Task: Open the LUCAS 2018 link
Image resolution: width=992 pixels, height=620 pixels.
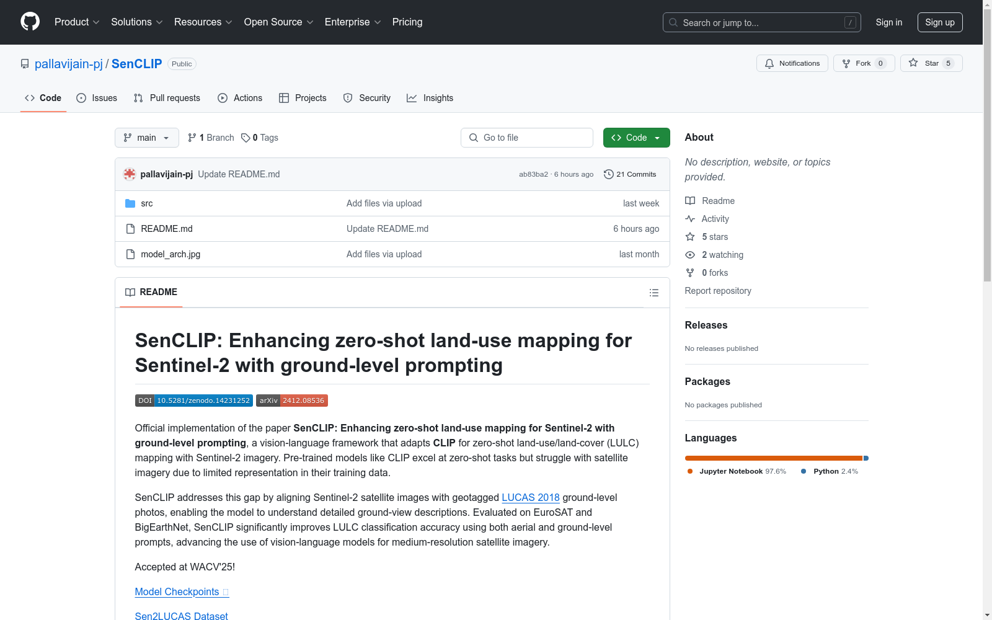Action: pyautogui.click(x=531, y=497)
